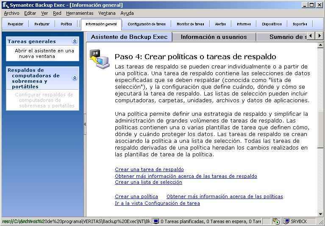Open the Archivo menu
The width and height of the screenshot is (325, 226).
point(11,13)
